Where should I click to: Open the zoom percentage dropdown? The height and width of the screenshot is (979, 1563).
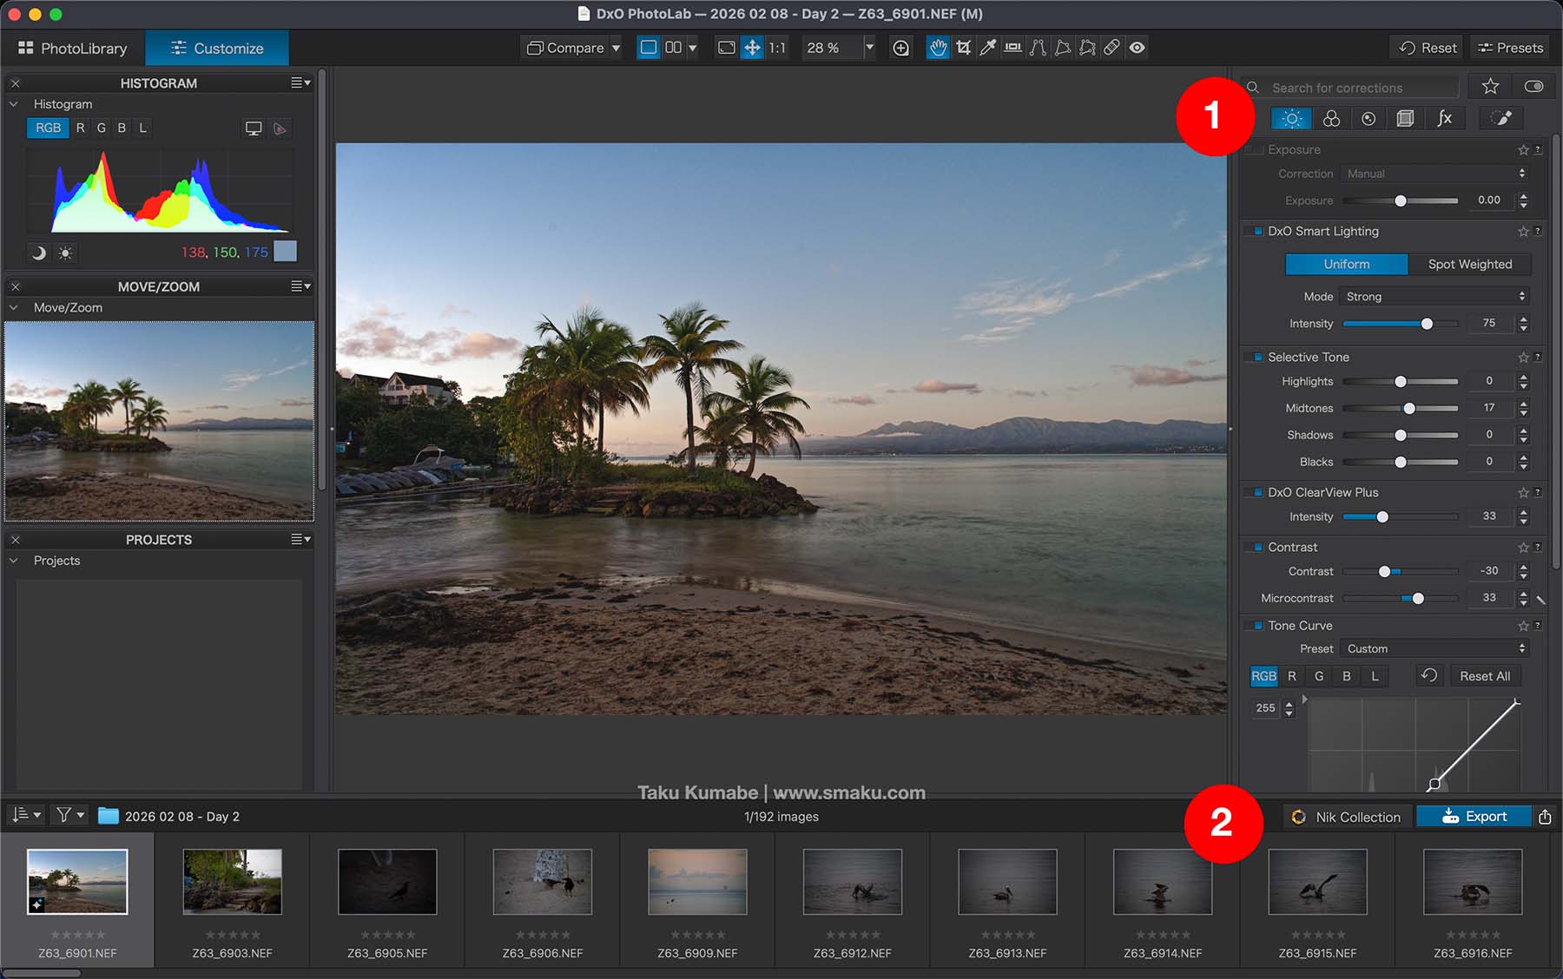click(x=868, y=48)
